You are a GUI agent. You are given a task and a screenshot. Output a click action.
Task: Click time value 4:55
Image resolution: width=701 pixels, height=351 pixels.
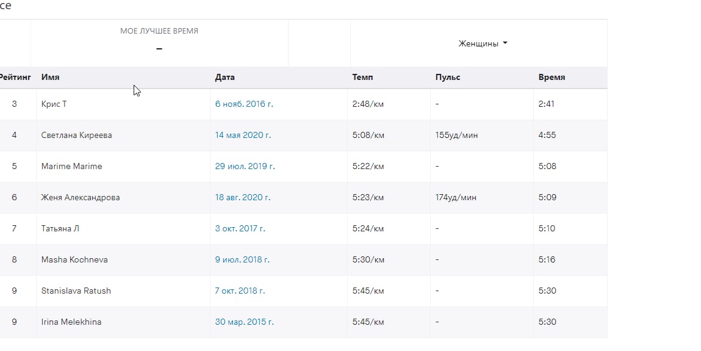point(547,135)
